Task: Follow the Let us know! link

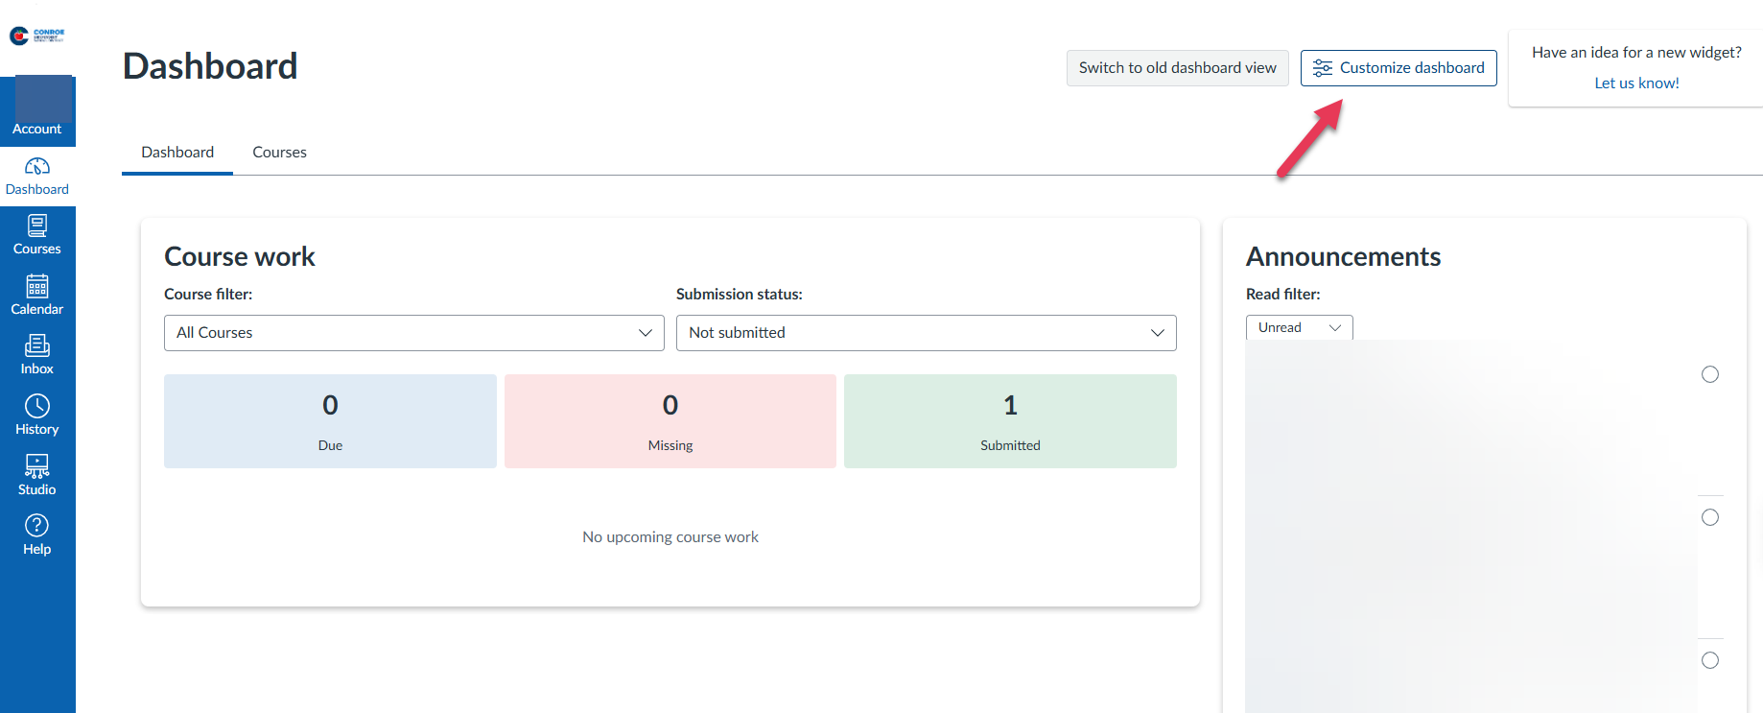Action: pos(1636,83)
